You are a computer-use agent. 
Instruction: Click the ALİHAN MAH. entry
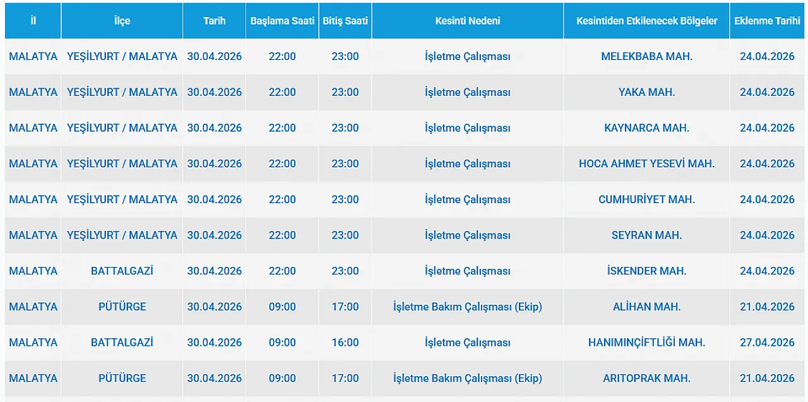(x=646, y=307)
